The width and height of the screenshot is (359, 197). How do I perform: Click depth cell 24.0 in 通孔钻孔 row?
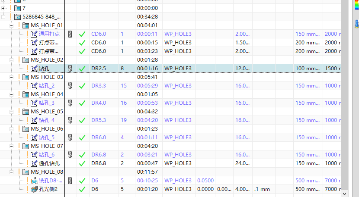(x=242, y=163)
